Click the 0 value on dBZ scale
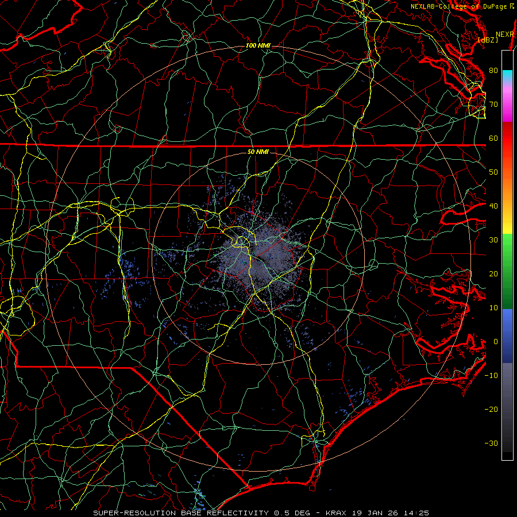The height and width of the screenshot is (517, 517). [496, 342]
